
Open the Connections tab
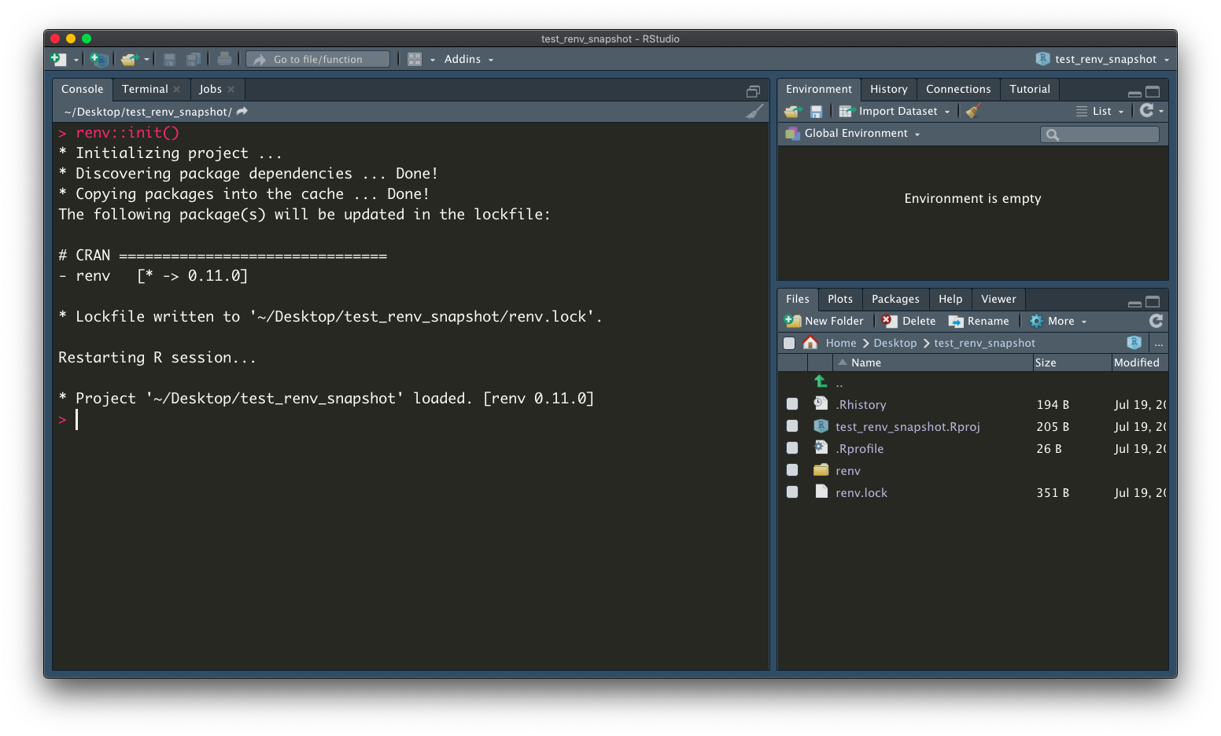(958, 89)
